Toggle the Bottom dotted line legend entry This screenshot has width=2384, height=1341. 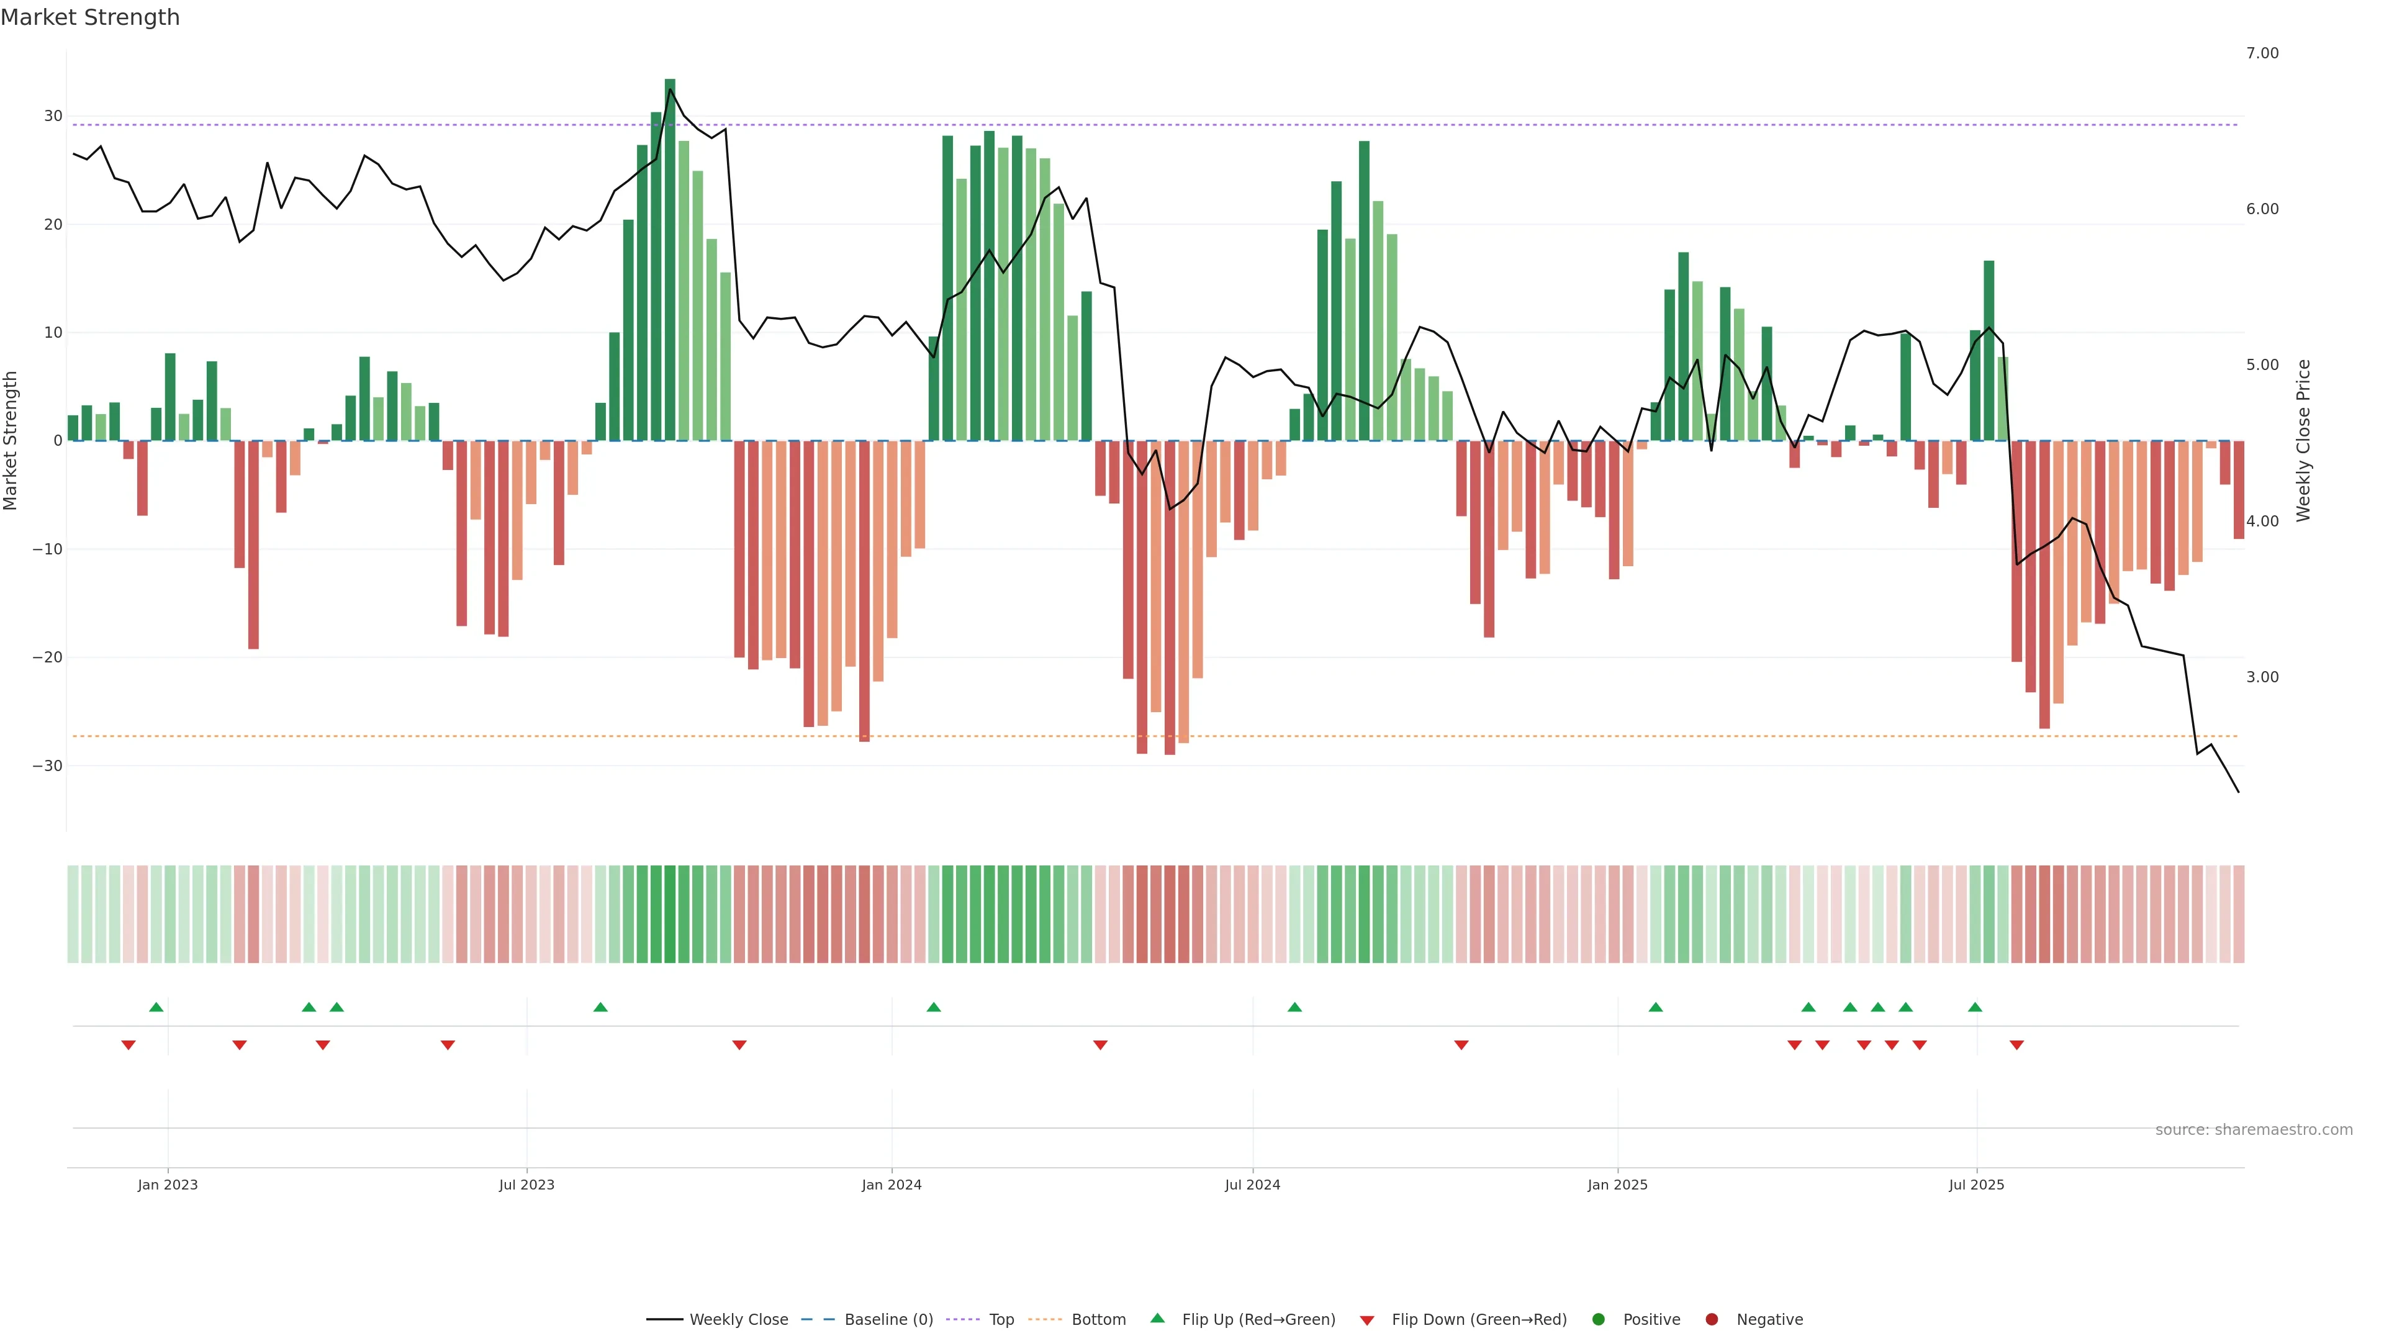point(1098,1319)
